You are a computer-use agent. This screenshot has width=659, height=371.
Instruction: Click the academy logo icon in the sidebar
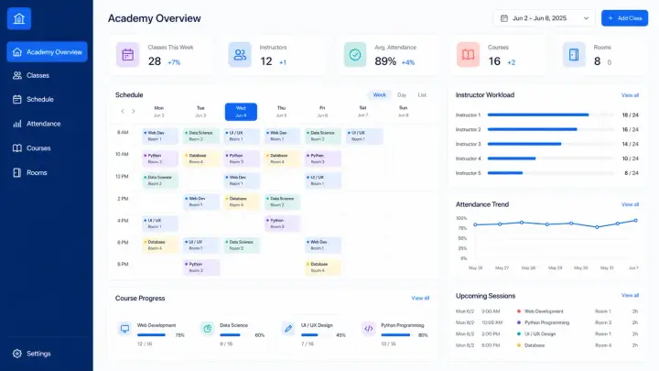tap(19, 18)
